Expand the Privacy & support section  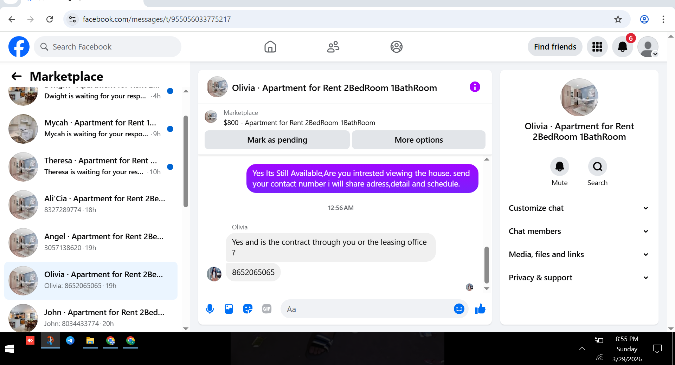coord(578,278)
